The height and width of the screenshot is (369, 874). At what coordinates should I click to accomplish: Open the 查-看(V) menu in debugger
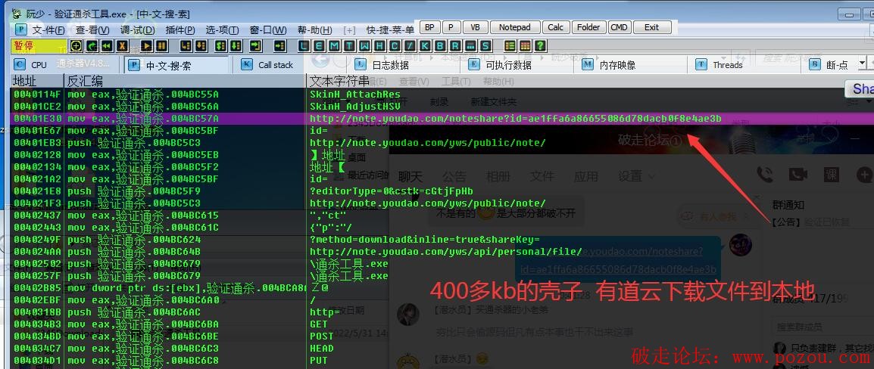tap(92, 29)
